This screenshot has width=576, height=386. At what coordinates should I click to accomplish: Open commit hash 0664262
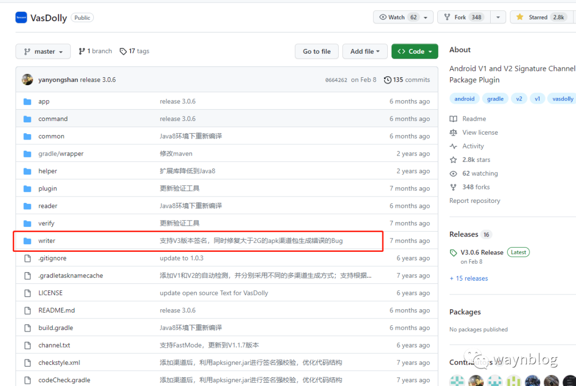336,80
